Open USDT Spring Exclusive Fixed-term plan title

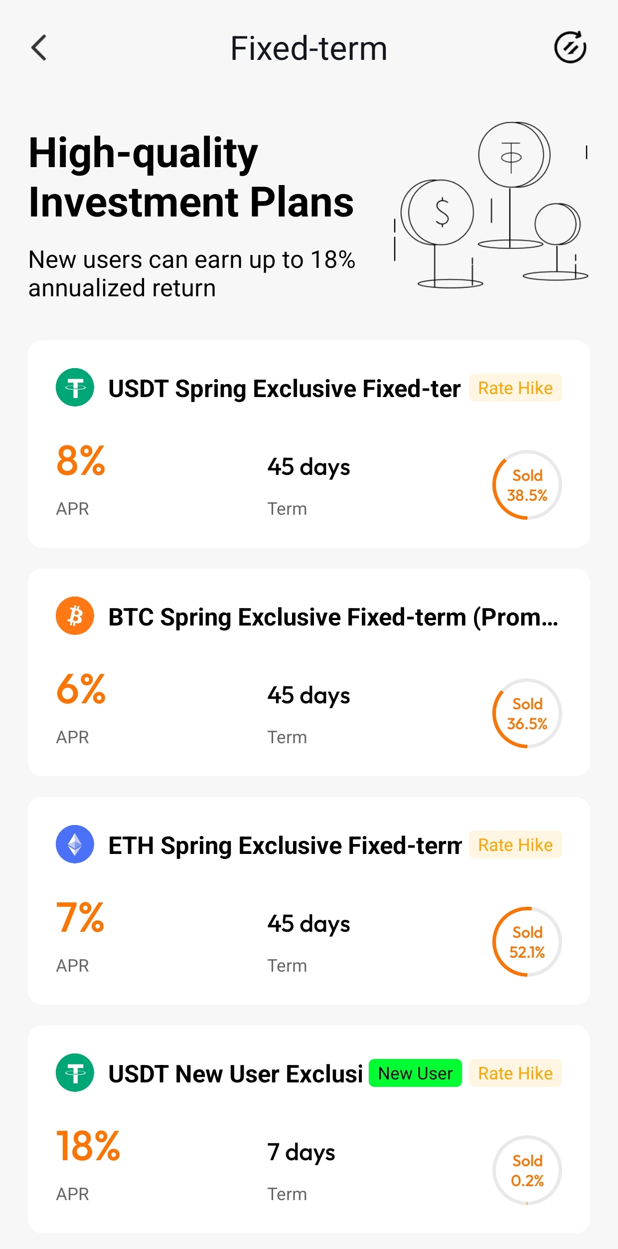pos(284,389)
